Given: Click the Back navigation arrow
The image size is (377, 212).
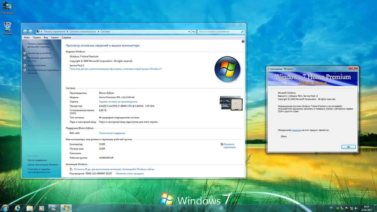Looking at the screenshot, I should (x=25, y=31).
